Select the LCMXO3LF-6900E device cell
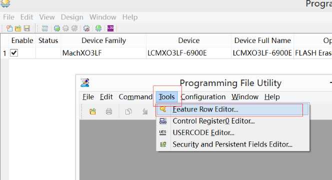The image size is (332, 180). (x=177, y=52)
